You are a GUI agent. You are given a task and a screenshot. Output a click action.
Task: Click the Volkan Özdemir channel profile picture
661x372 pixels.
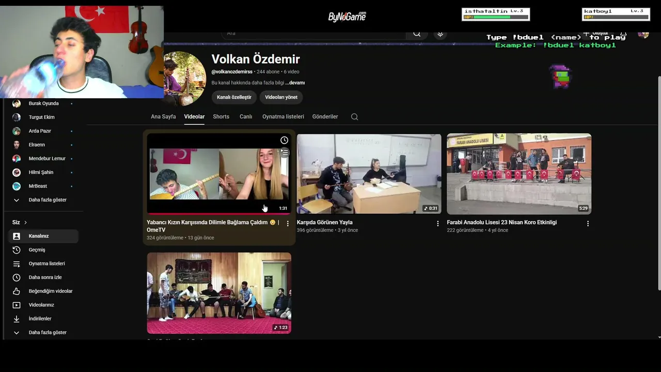[185, 78]
